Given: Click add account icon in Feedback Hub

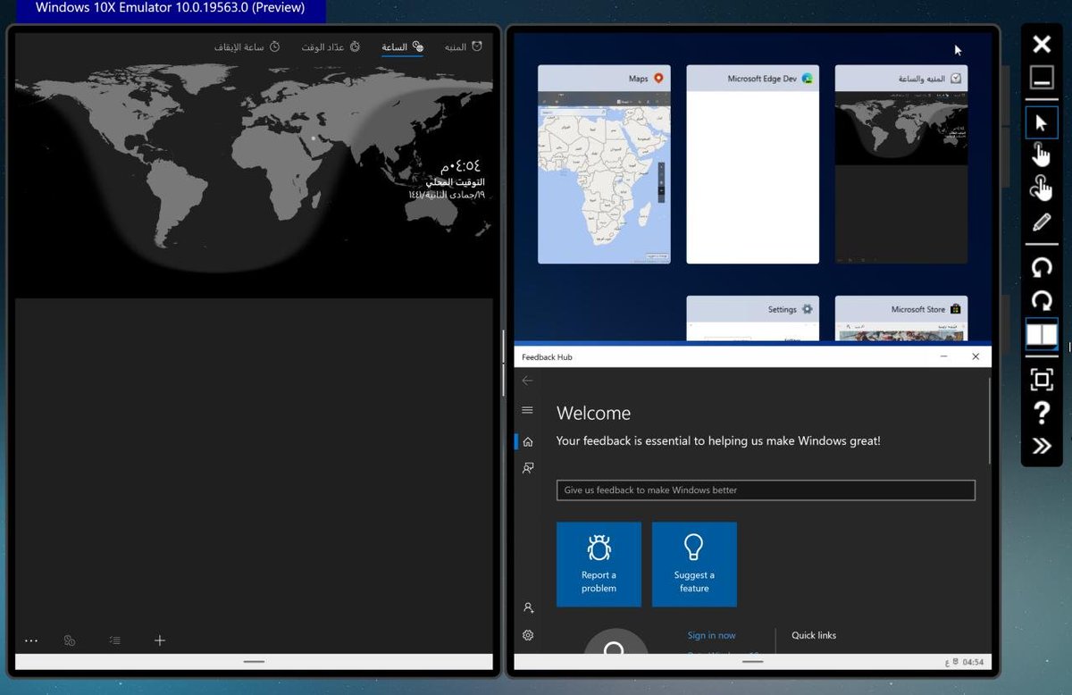Looking at the screenshot, I should click(x=528, y=607).
